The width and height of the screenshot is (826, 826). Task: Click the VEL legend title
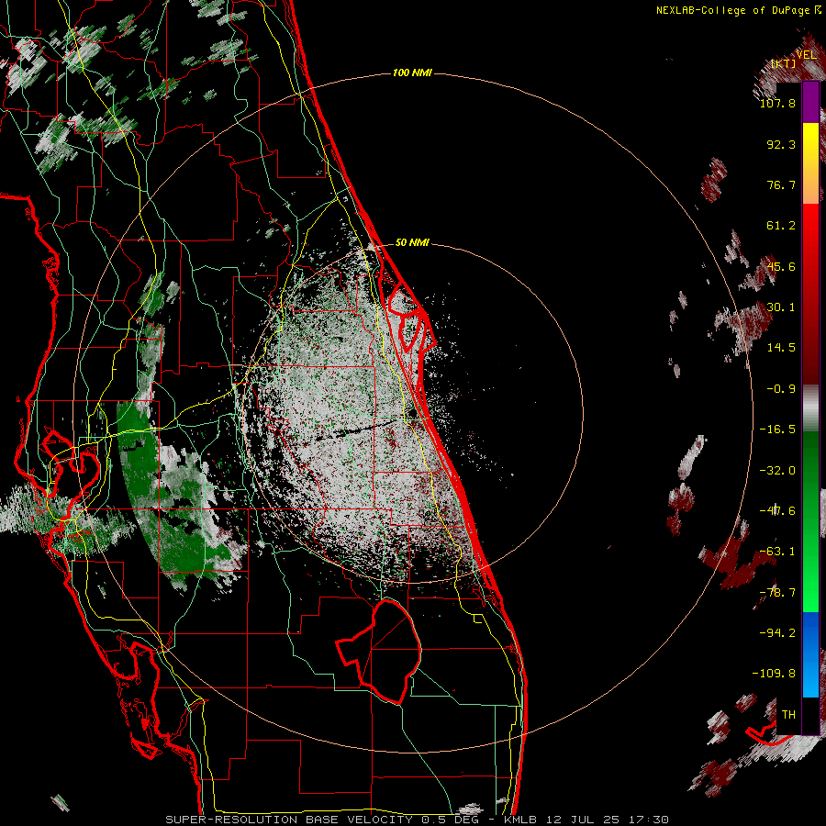point(806,55)
